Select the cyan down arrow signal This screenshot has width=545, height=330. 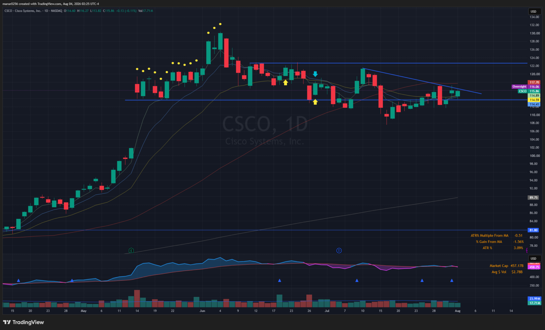tap(315, 74)
